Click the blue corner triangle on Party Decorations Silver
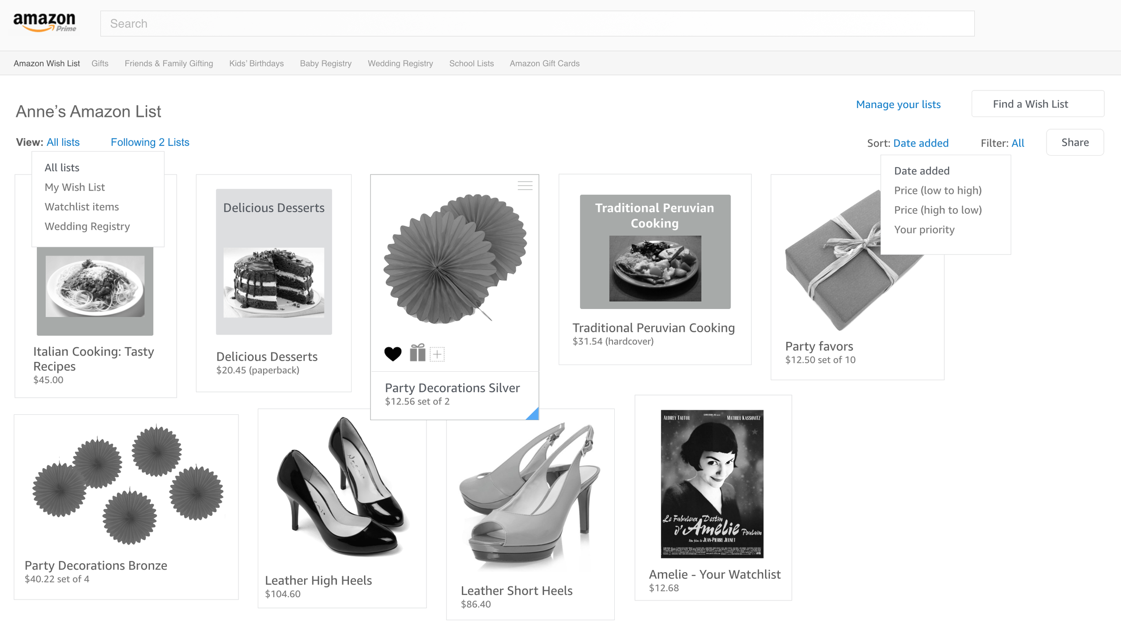The image size is (1121, 630). point(533,414)
